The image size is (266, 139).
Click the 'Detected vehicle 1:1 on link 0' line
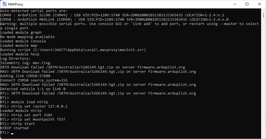pyautogui.click(x=33, y=89)
